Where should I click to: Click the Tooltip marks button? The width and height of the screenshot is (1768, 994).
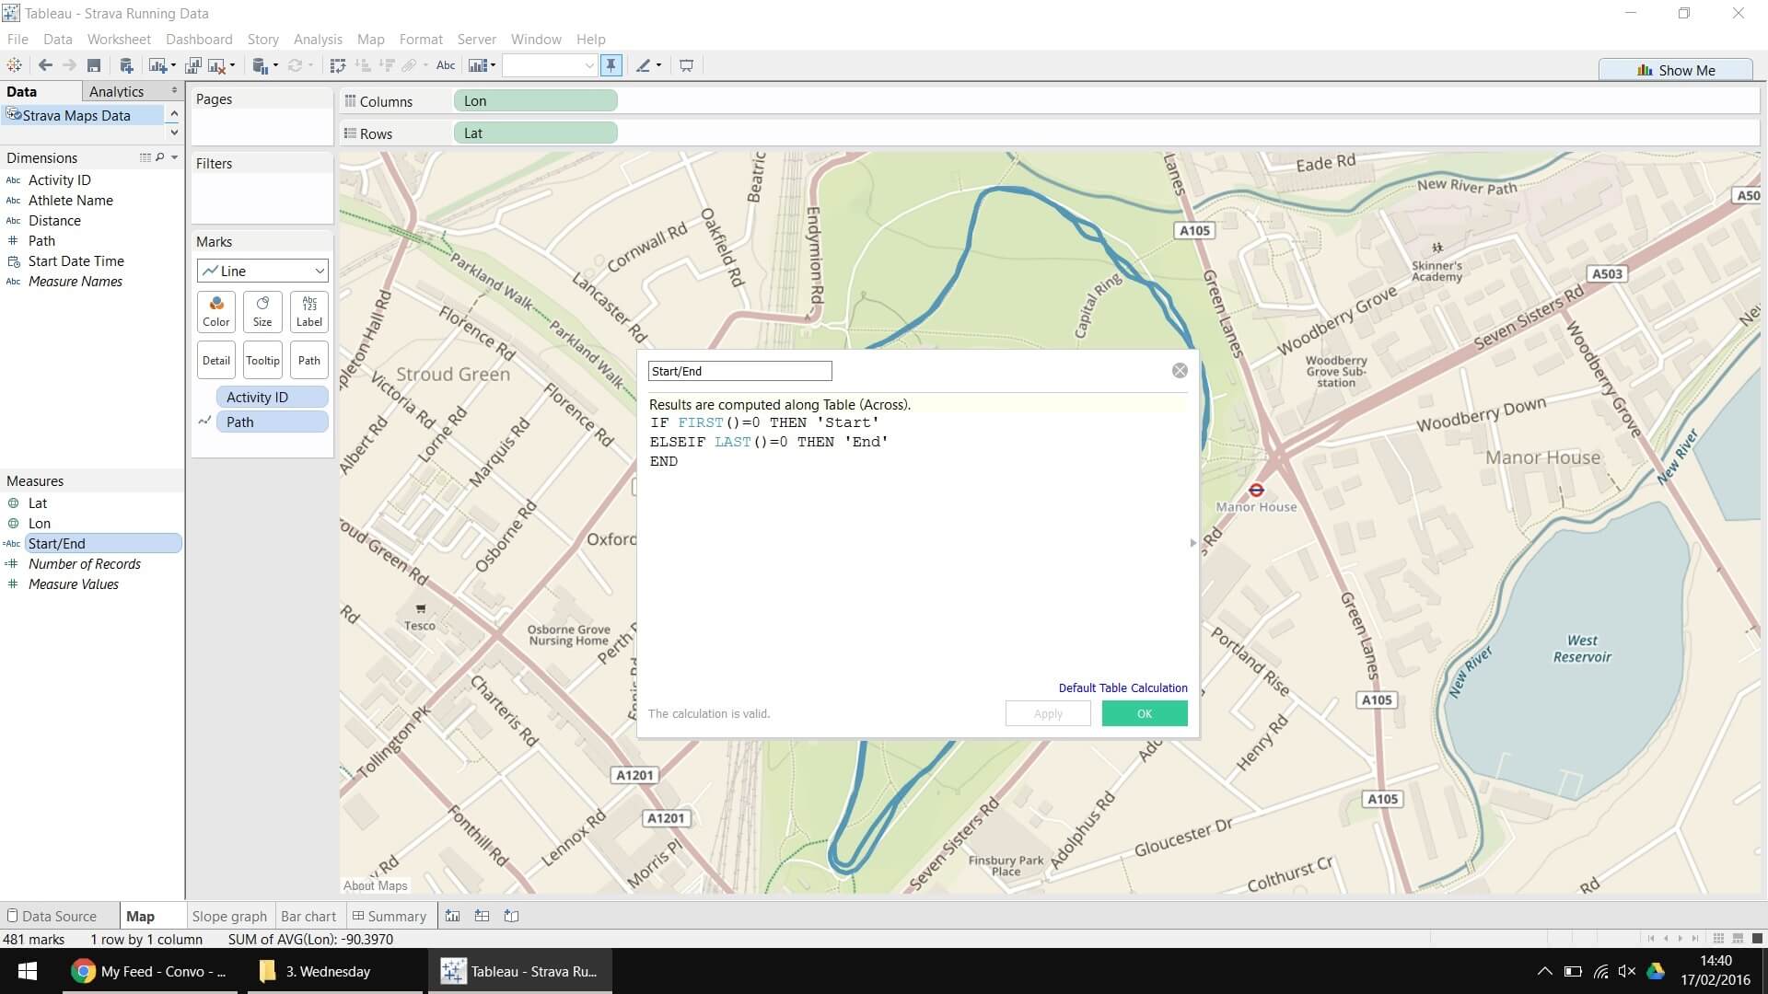click(x=262, y=360)
